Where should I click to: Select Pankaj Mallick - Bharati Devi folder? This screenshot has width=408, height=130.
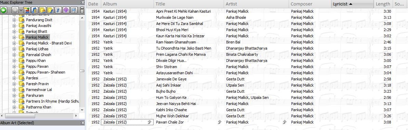(49, 43)
